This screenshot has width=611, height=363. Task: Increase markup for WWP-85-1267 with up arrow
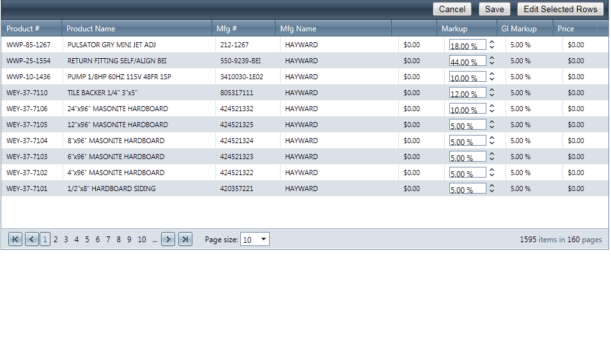coord(491,42)
